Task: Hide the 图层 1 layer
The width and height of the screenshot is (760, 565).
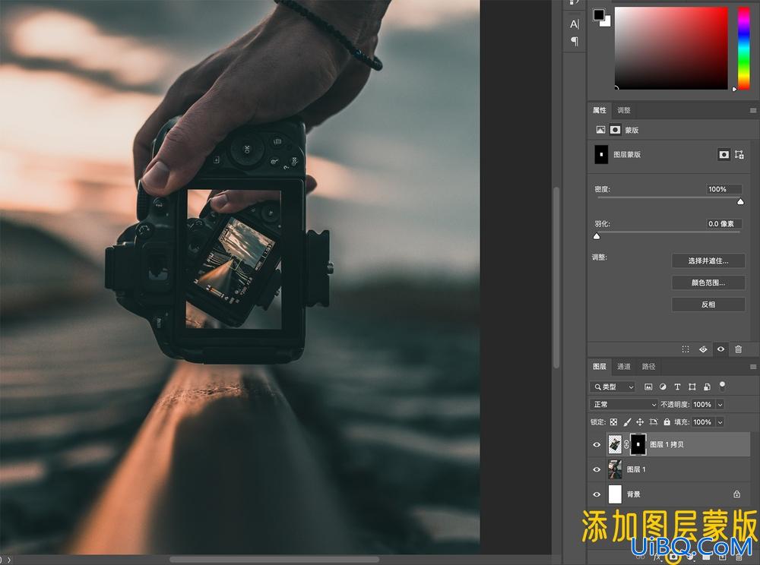Action: click(597, 469)
